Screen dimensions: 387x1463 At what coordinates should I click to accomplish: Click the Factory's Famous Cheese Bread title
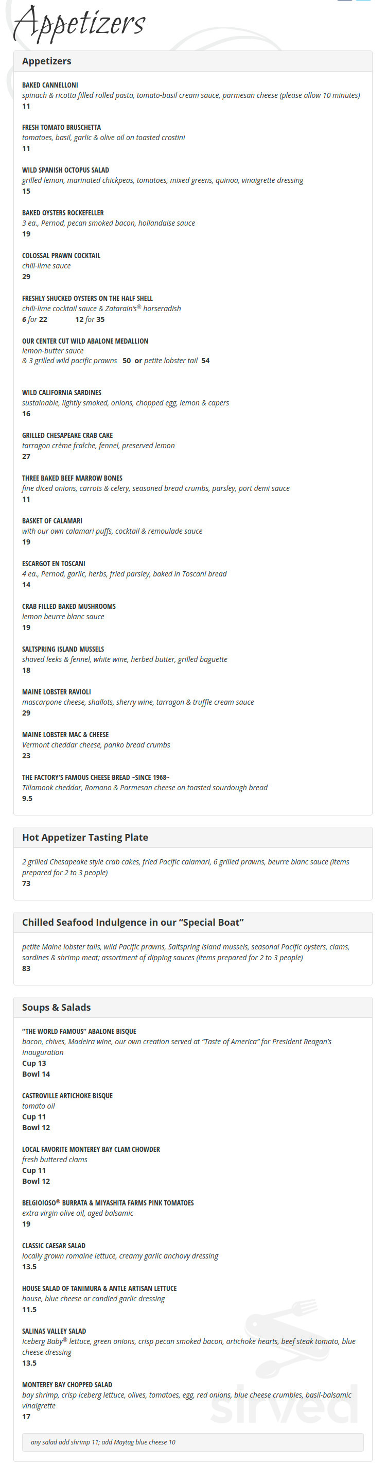[x=96, y=777]
